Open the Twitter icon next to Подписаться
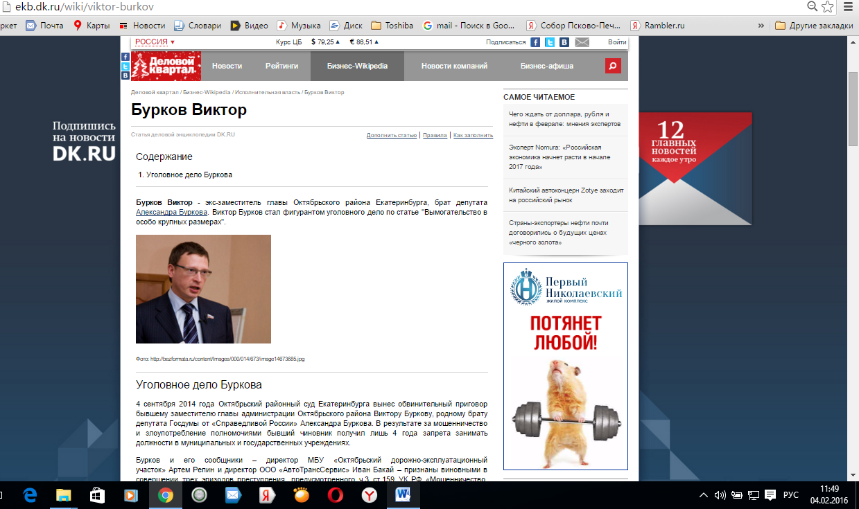859x509 pixels. click(x=550, y=42)
